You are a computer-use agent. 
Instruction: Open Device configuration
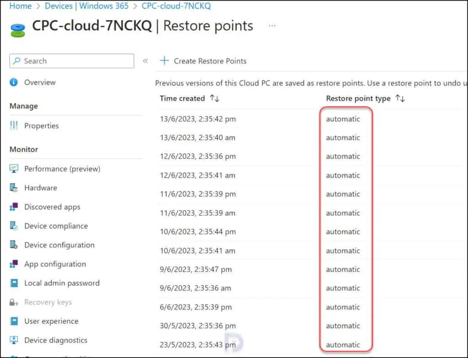coord(59,245)
